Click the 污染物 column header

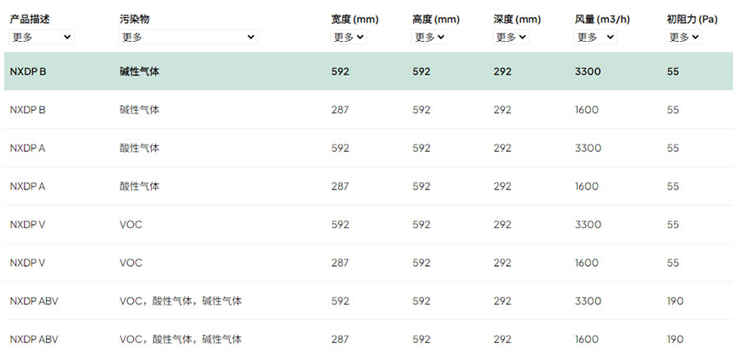[x=134, y=20]
